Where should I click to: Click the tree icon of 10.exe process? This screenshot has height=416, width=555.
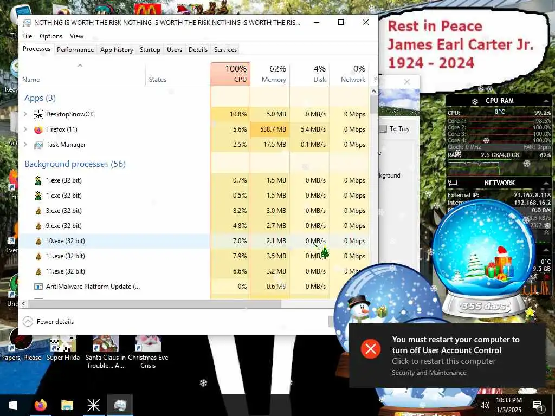(38, 241)
